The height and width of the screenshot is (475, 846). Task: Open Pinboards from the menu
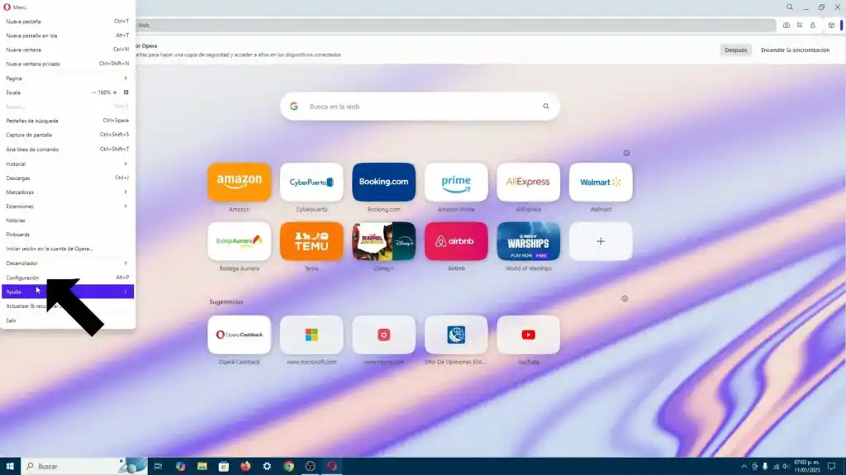tap(68, 235)
